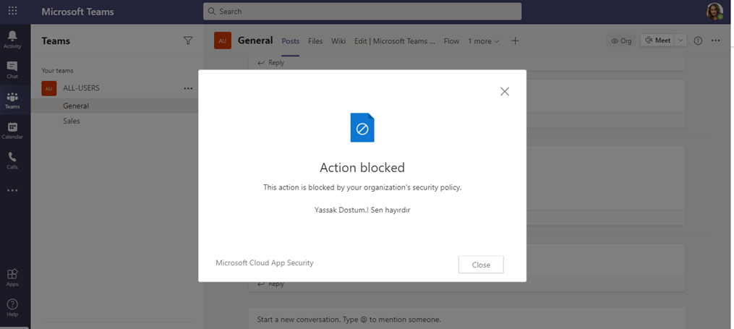734x329 pixels.
Task: Open the Apps store
Action: [12, 278]
